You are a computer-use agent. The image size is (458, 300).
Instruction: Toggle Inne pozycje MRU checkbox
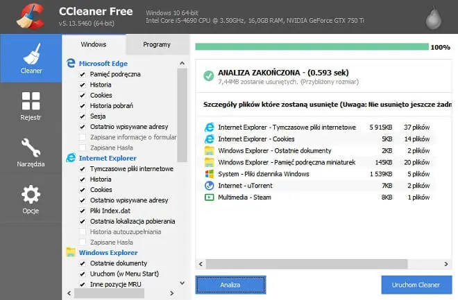coord(83,284)
